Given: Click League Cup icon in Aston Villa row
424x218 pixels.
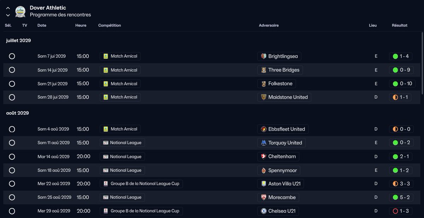Looking at the screenshot, I should click(106, 184).
